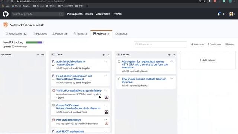The image size is (238, 134).
Task: Add a card to the Icebox column
Action: pyautogui.click(x=169, y=55)
